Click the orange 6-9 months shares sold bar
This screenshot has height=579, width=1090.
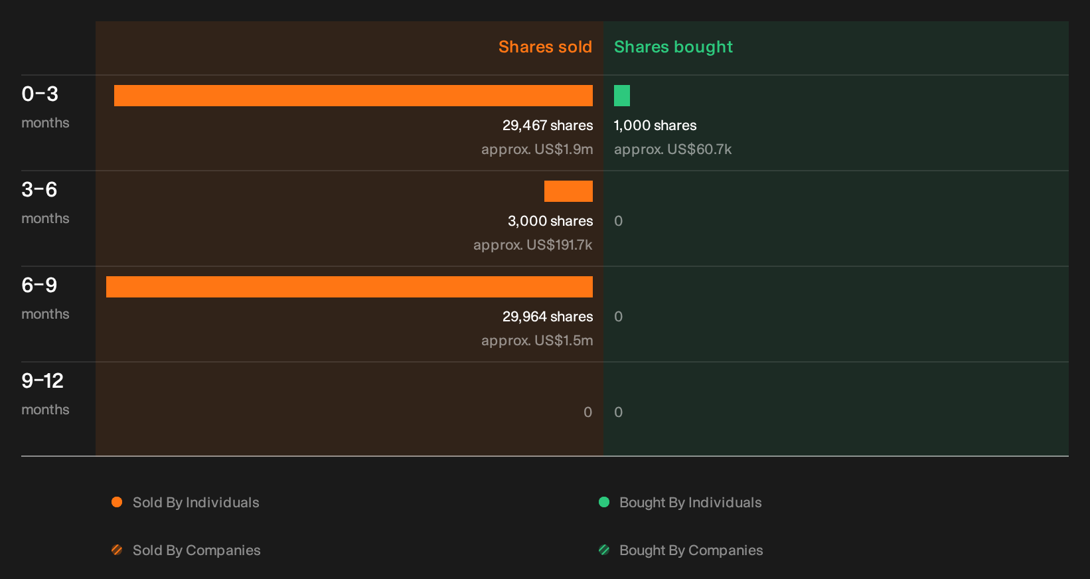[x=349, y=287]
